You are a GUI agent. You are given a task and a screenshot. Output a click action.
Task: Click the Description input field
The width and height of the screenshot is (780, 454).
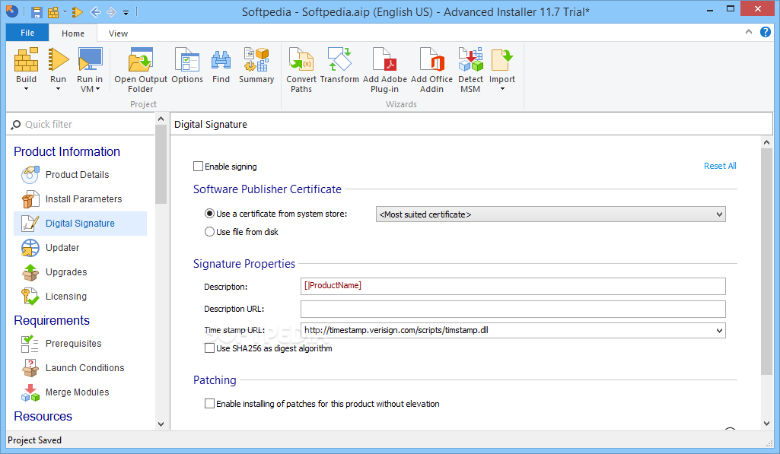coord(513,286)
